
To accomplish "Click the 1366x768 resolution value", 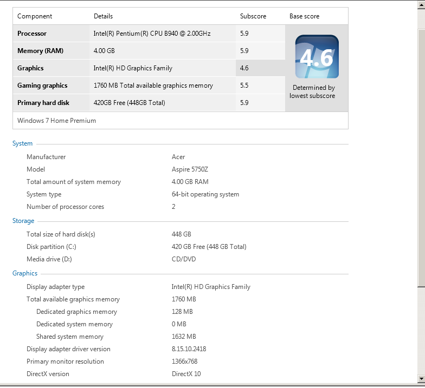I will point(184,361).
